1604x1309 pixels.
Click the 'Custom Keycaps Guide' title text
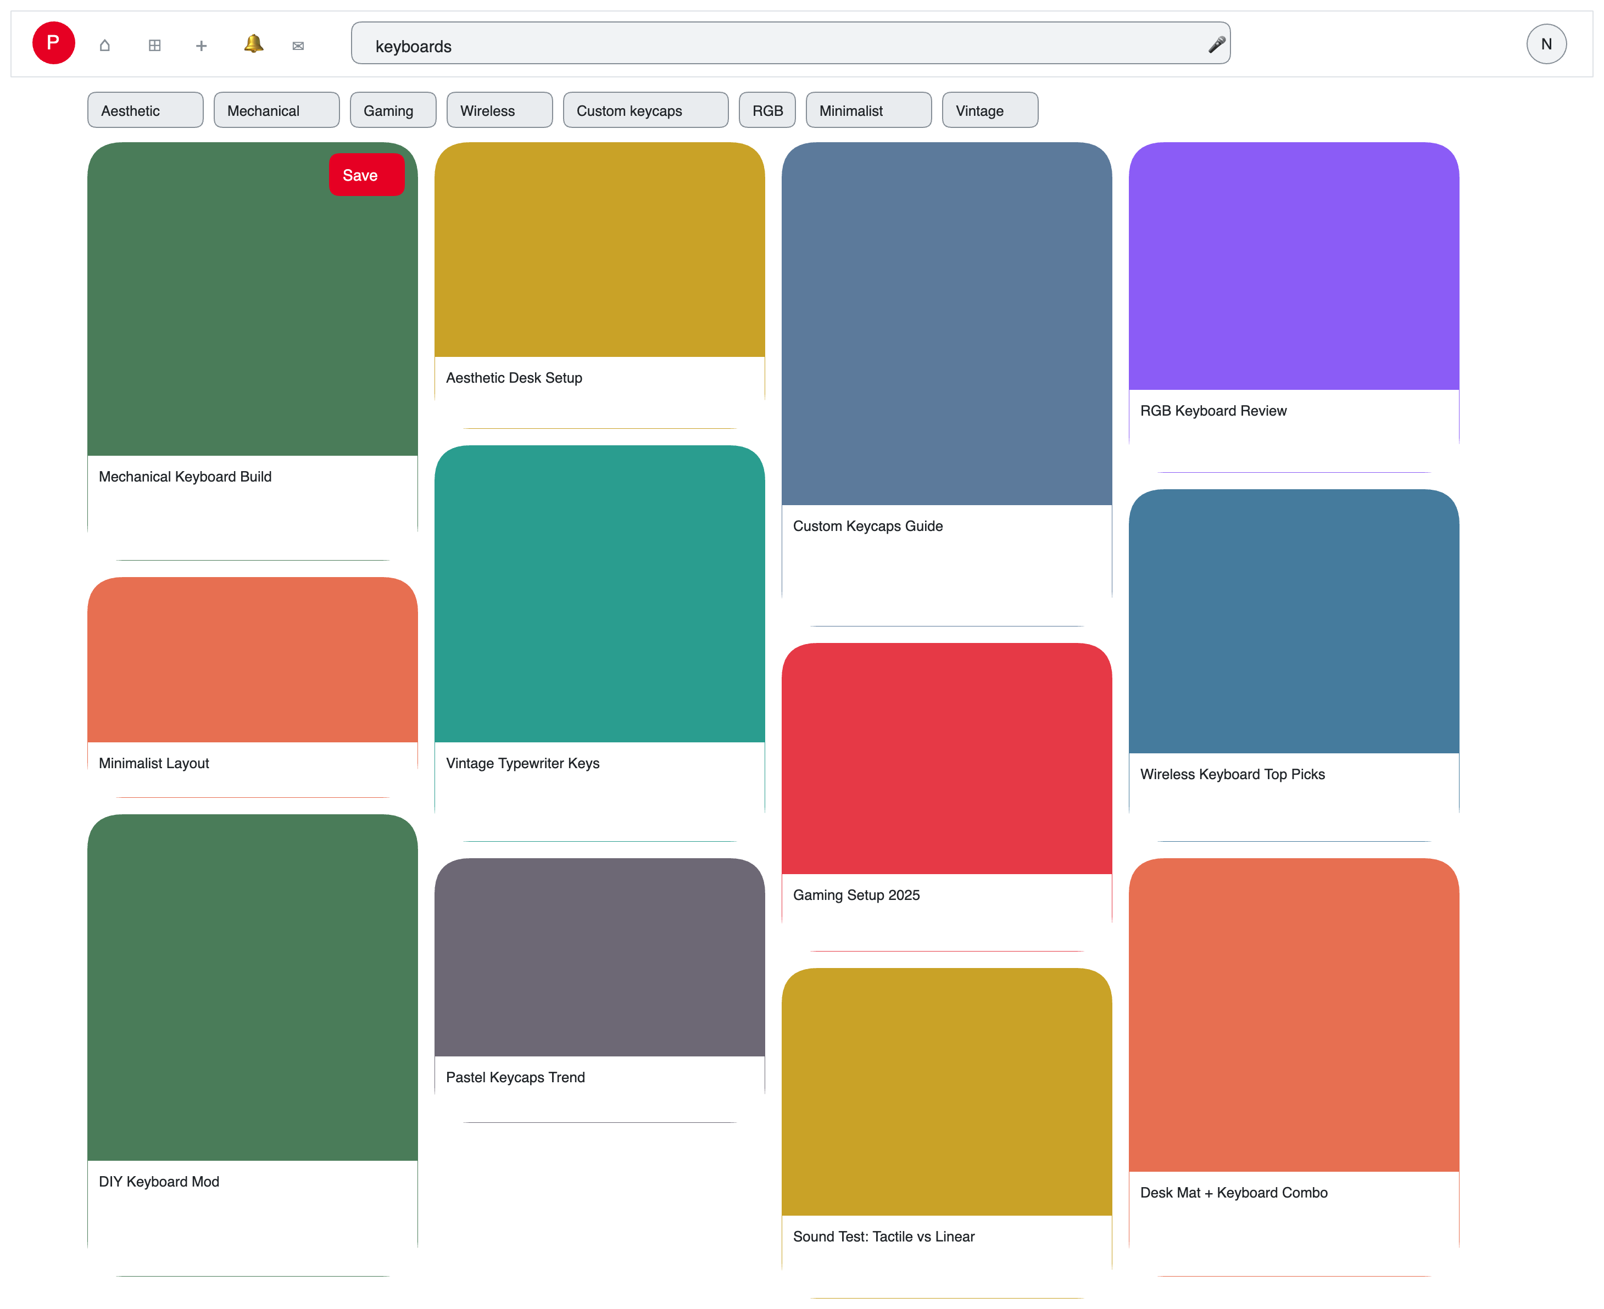867,527
